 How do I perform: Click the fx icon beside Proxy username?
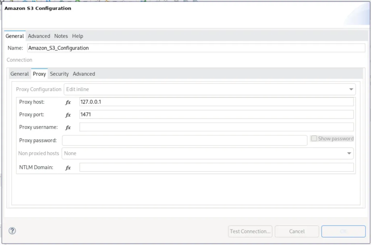(68, 127)
